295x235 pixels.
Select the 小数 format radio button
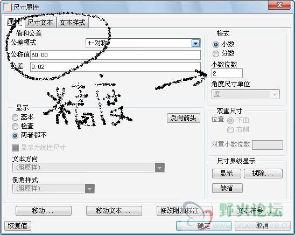(216, 45)
